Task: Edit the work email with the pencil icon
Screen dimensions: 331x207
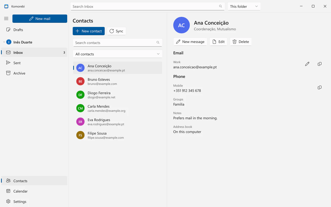Action: point(307,64)
